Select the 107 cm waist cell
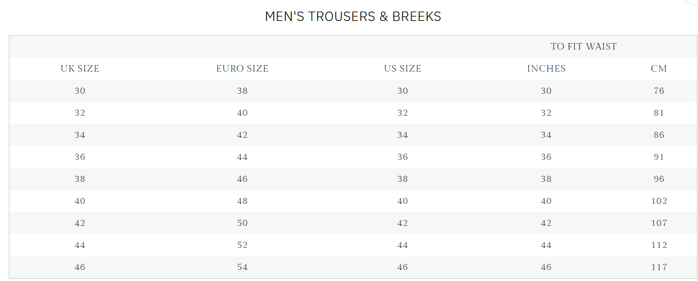Image resolution: width=698 pixels, height=281 pixels. 659,223
